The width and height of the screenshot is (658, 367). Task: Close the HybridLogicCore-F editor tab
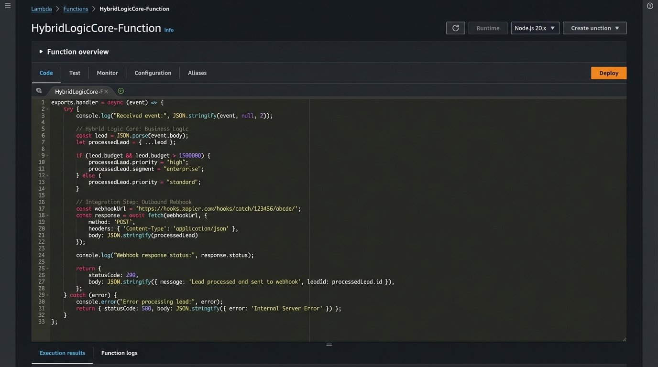click(106, 91)
